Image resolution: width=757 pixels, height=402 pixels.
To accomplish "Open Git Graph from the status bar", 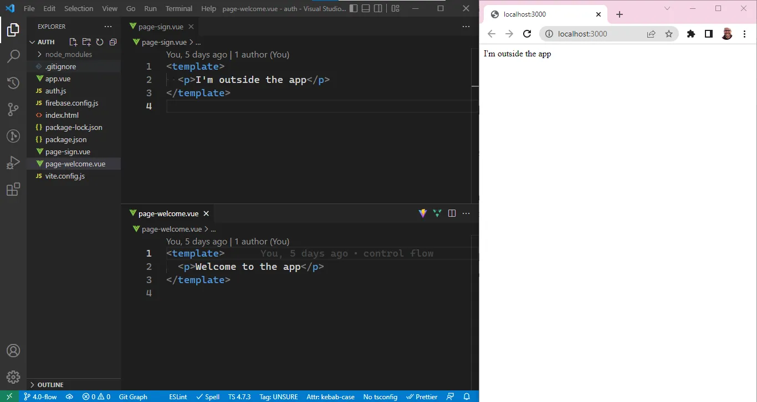I will pos(133,396).
